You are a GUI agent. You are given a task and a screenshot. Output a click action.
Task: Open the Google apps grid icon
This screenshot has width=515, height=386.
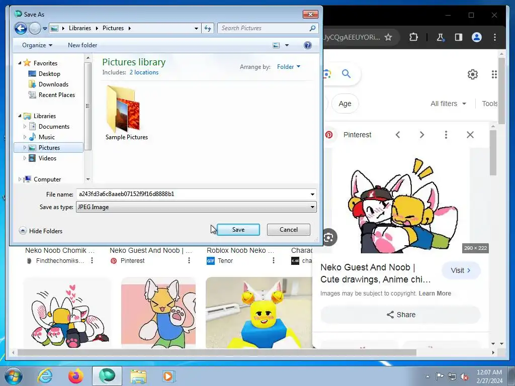pyautogui.click(x=494, y=74)
